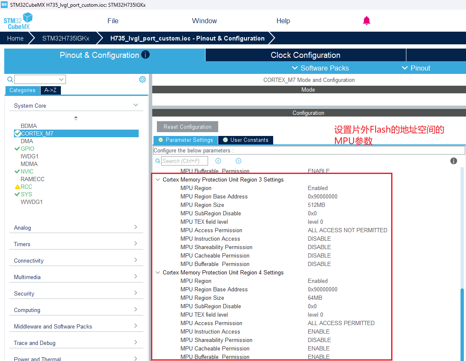The height and width of the screenshot is (361, 466).
Task: Open the categories settings gear icon
Action: [x=143, y=79]
